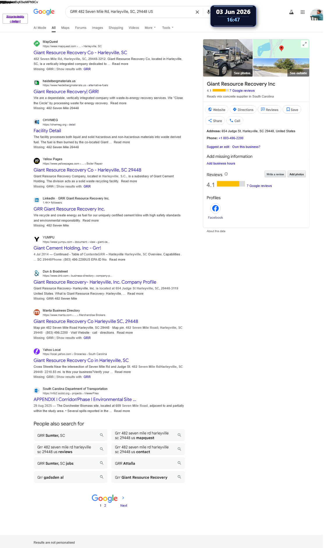Open the Google account avatar
This screenshot has height=548, width=327.
click(317, 15)
